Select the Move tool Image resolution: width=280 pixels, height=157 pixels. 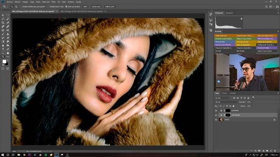click(x=3, y=15)
